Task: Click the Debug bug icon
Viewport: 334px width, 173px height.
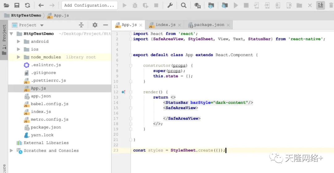Action: tap(135, 5)
